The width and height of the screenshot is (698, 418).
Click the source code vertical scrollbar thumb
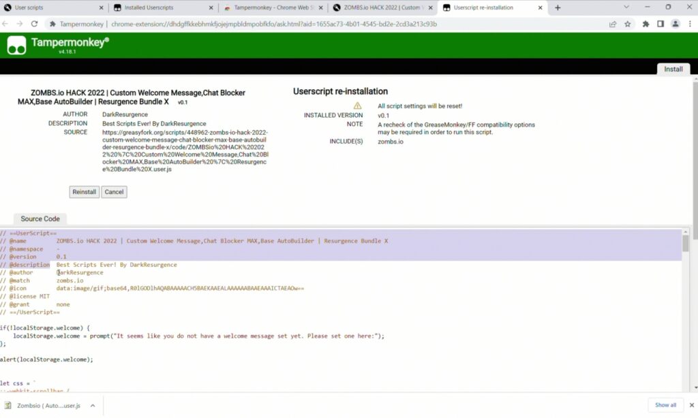coord(685,243)
